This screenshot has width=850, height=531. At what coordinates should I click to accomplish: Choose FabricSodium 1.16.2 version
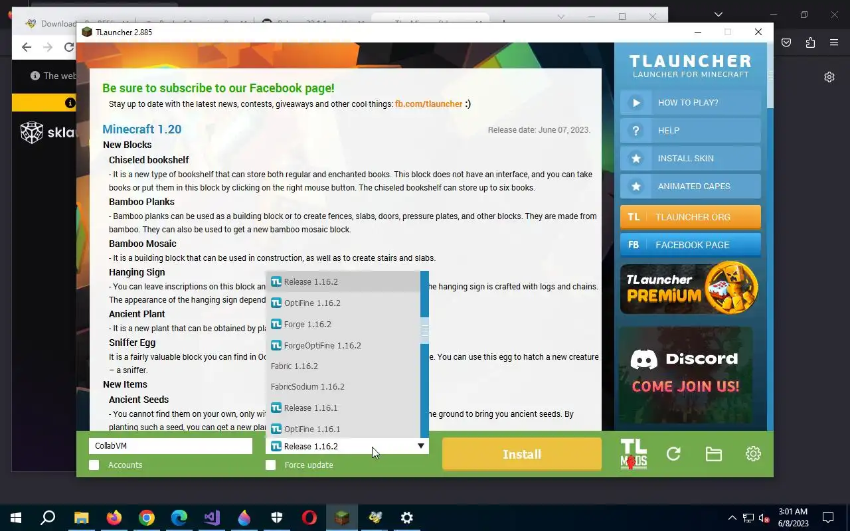(x=343, y=387)
